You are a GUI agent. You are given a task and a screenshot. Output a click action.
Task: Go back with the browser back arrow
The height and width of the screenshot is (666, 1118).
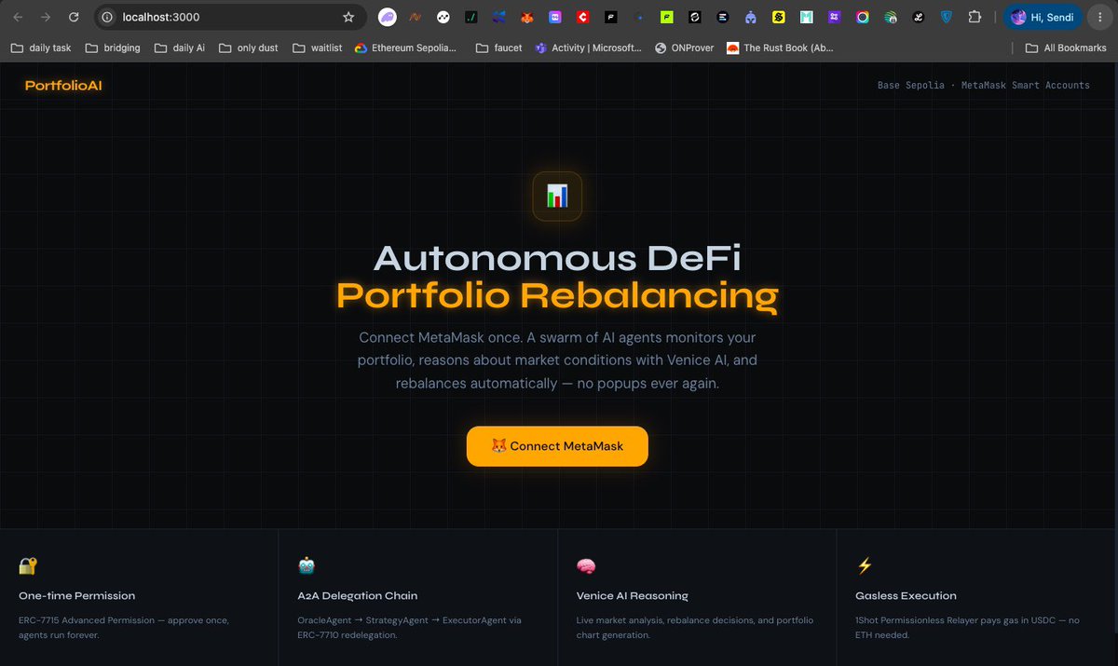point(18,17)
